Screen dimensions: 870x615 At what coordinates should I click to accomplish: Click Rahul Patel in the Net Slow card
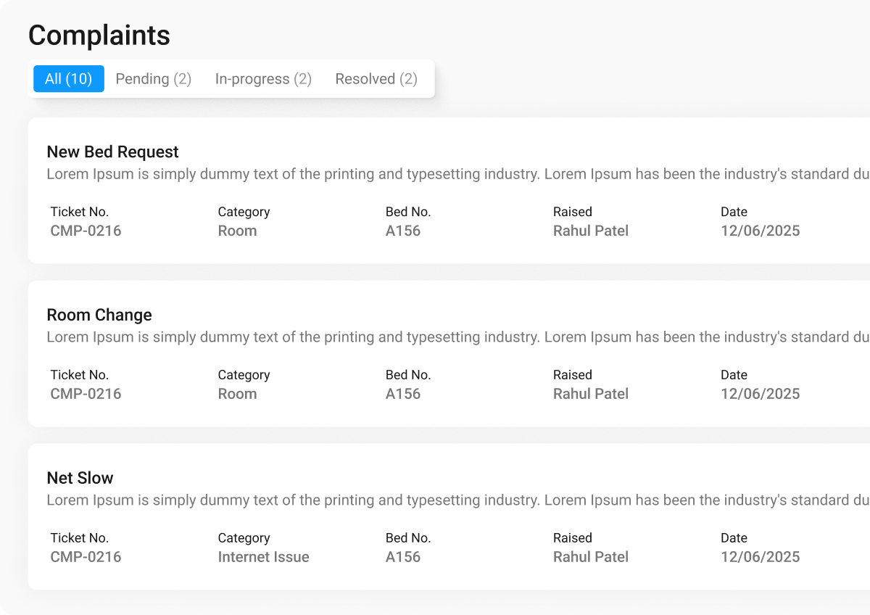590,557
